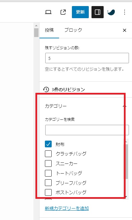The image size is (132, 220).
Task: Open 3件のリビジョン revisions
Action: pos(68,89)
